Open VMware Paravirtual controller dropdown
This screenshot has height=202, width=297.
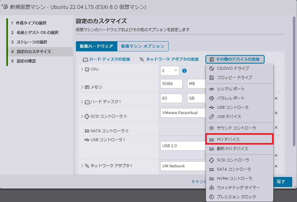pos(183,113)
